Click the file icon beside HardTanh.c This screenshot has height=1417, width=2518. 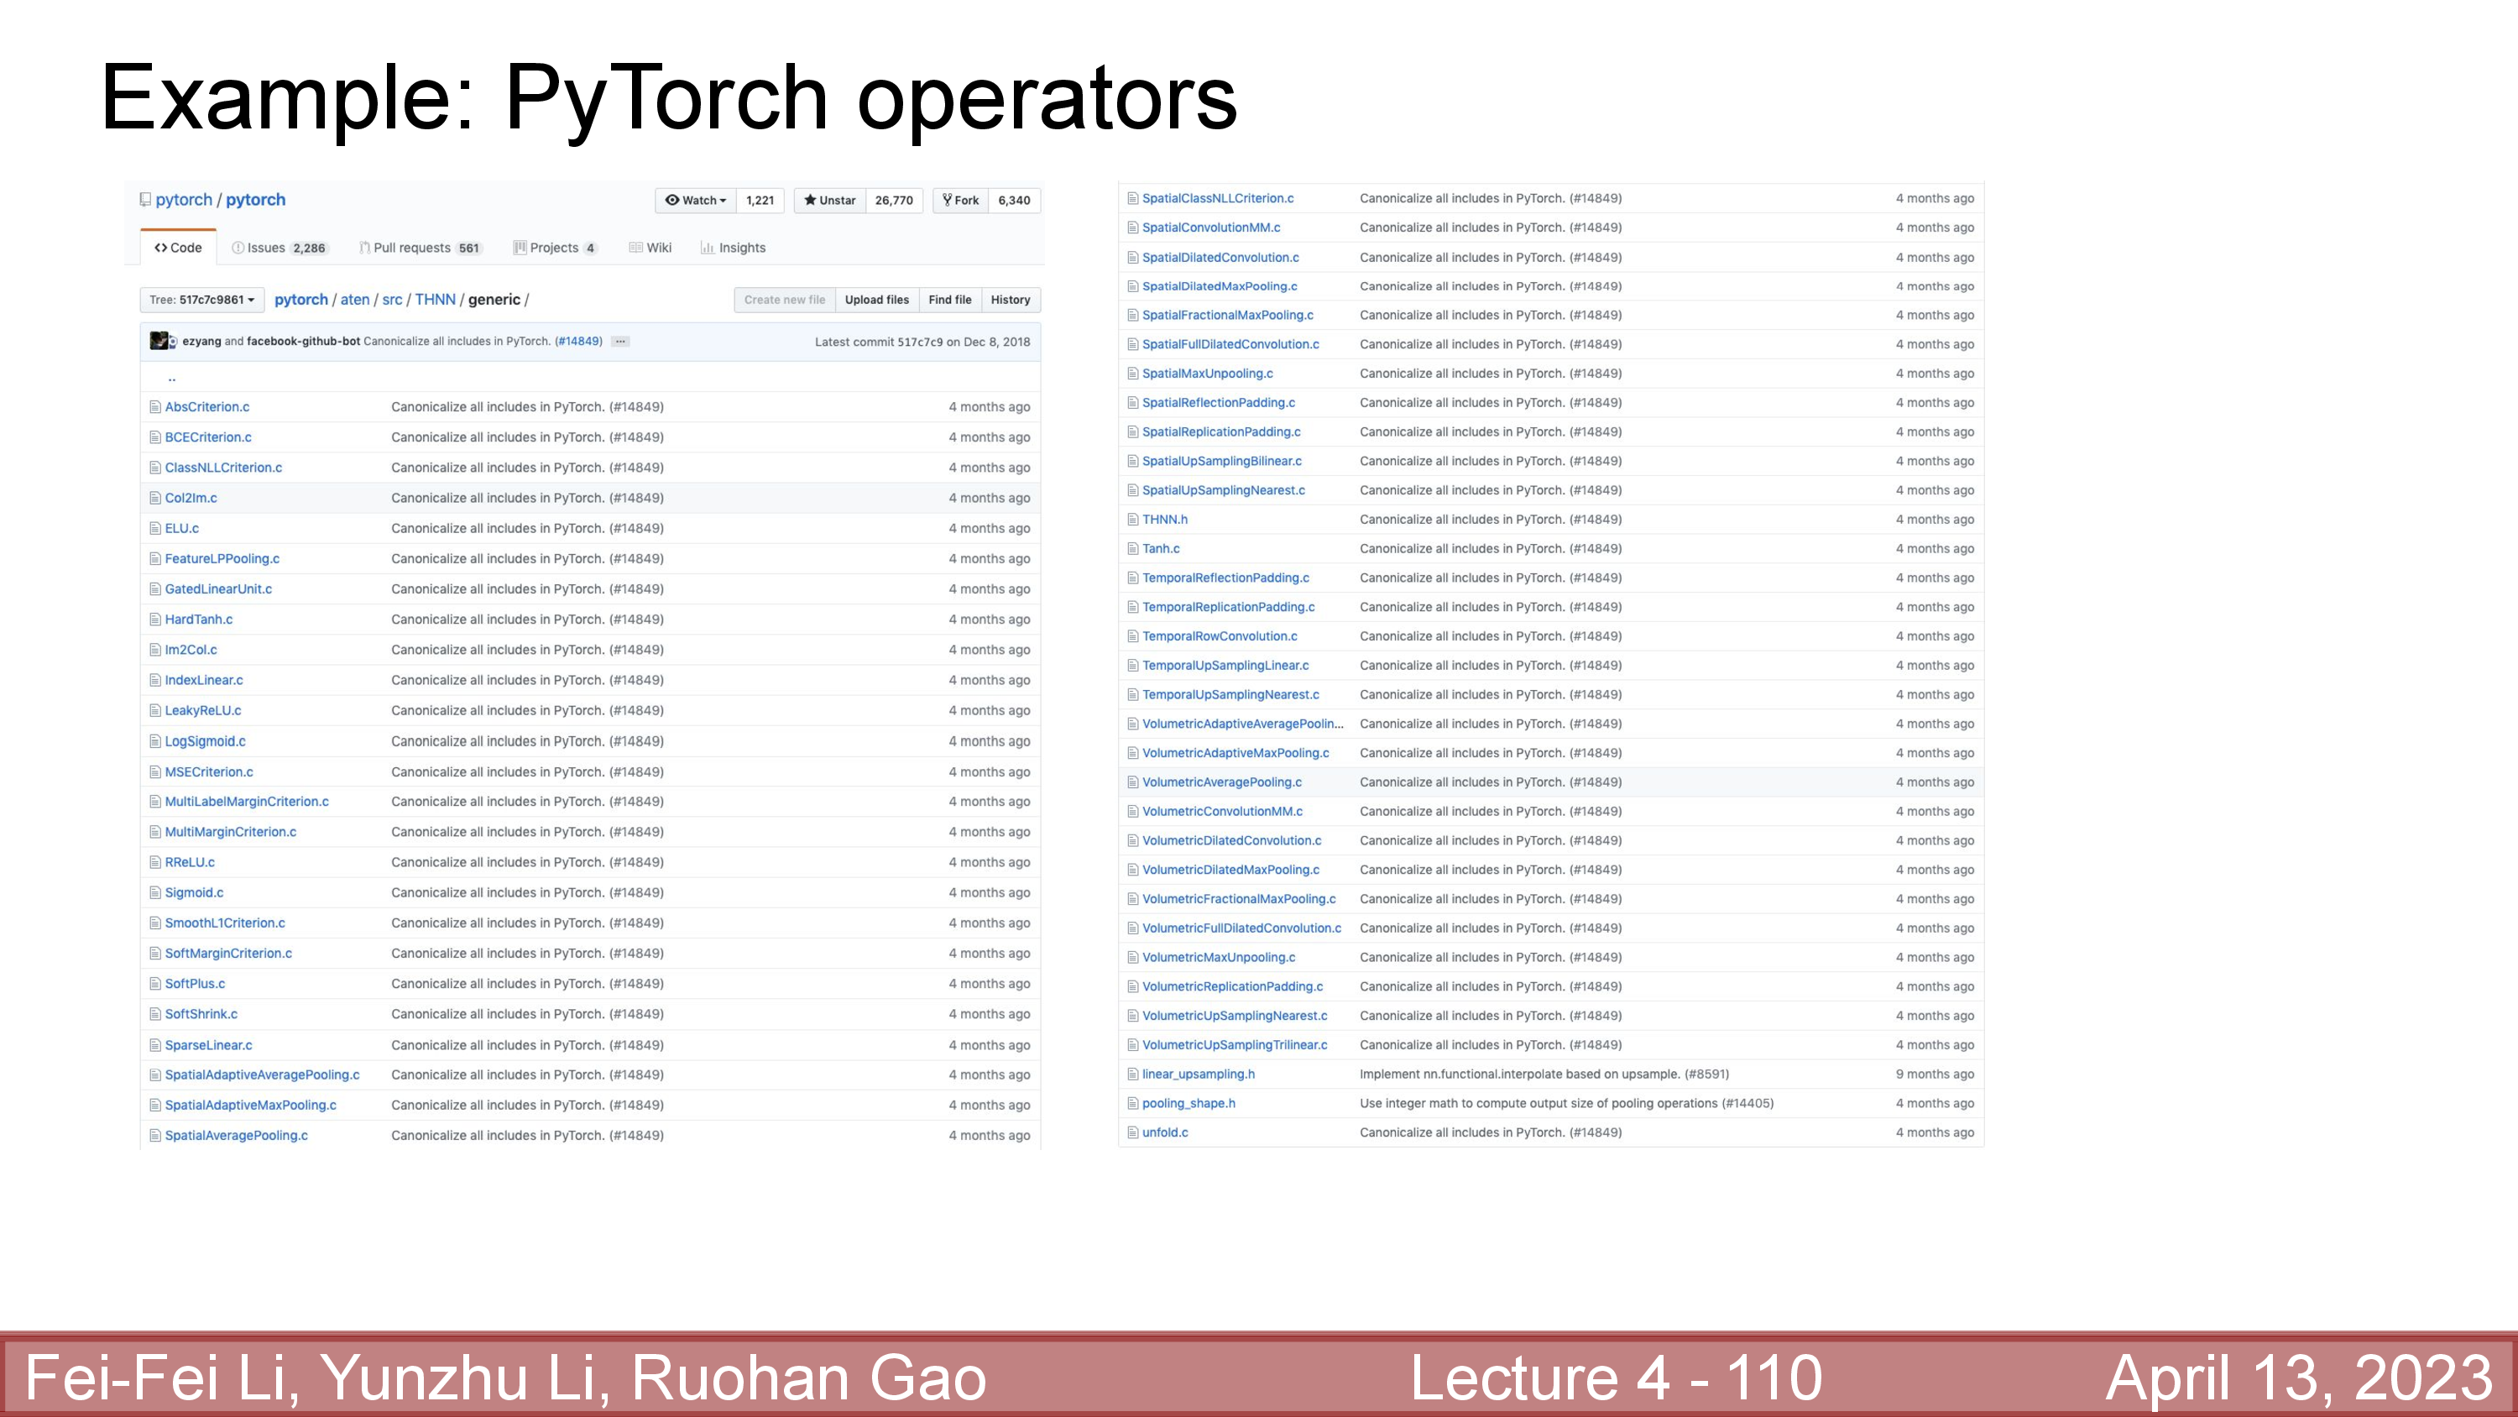click(x=154, y=619)
